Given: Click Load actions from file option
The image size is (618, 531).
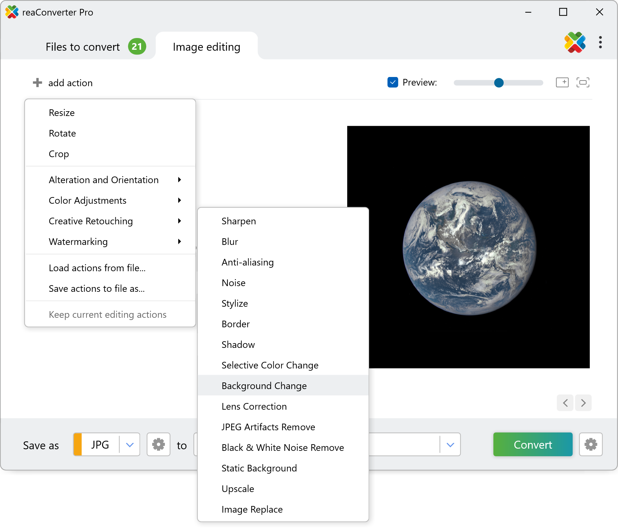Looking at the screenshot, I should [x=97, y=268].
